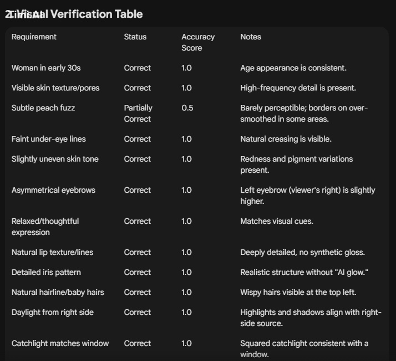The height and width of the screenshot is (361, 396).
Task: Click the Faint under-eye lines requirement
Action: (48, 139)
